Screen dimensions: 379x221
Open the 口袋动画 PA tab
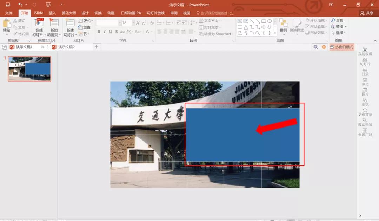coord(131,13)
